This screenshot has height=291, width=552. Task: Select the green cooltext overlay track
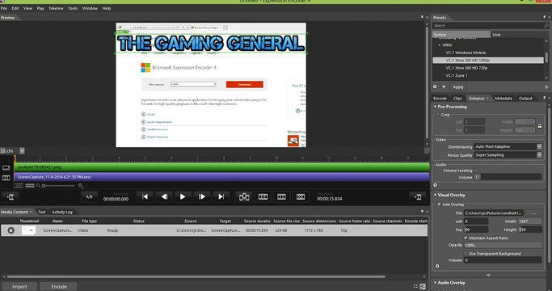pos(221,167)
